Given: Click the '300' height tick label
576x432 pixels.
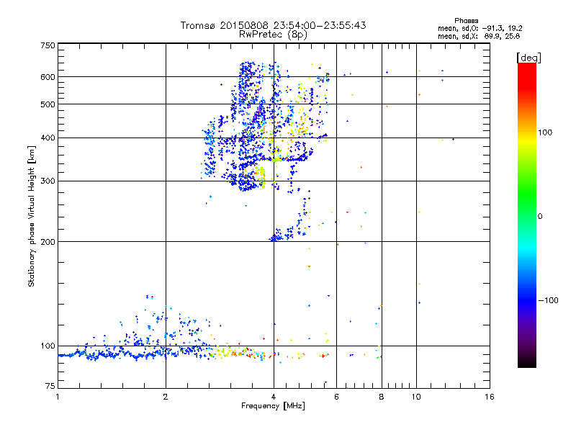Looking at the screenshot, I should (x=48, y=181).
